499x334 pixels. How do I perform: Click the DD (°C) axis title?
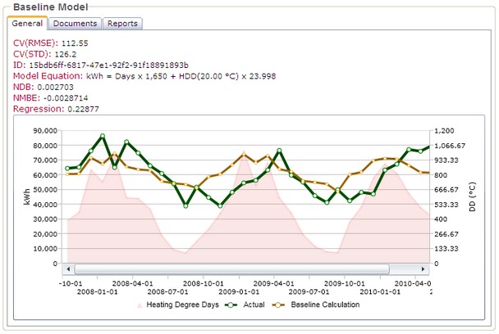click(x=472, y=196)
